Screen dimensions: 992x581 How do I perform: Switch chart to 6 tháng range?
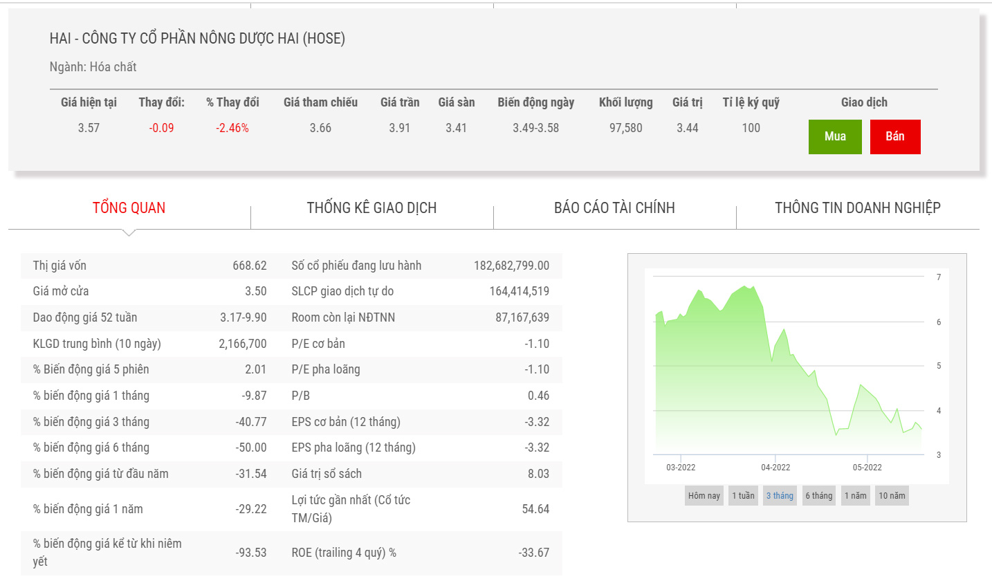coord(818,496)
